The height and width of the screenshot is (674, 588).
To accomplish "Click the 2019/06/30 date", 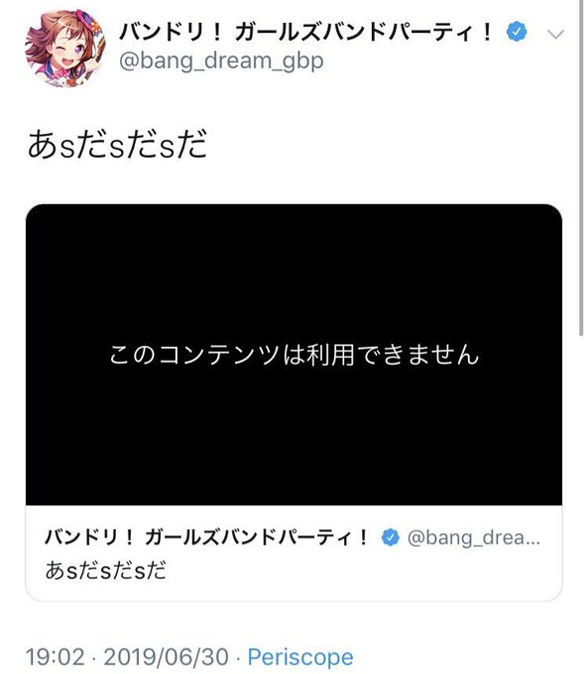I will tap(166, 658).
